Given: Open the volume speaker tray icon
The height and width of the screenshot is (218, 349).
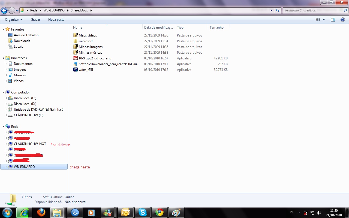Looking at the screenshot, I should [x=319, y=213].
